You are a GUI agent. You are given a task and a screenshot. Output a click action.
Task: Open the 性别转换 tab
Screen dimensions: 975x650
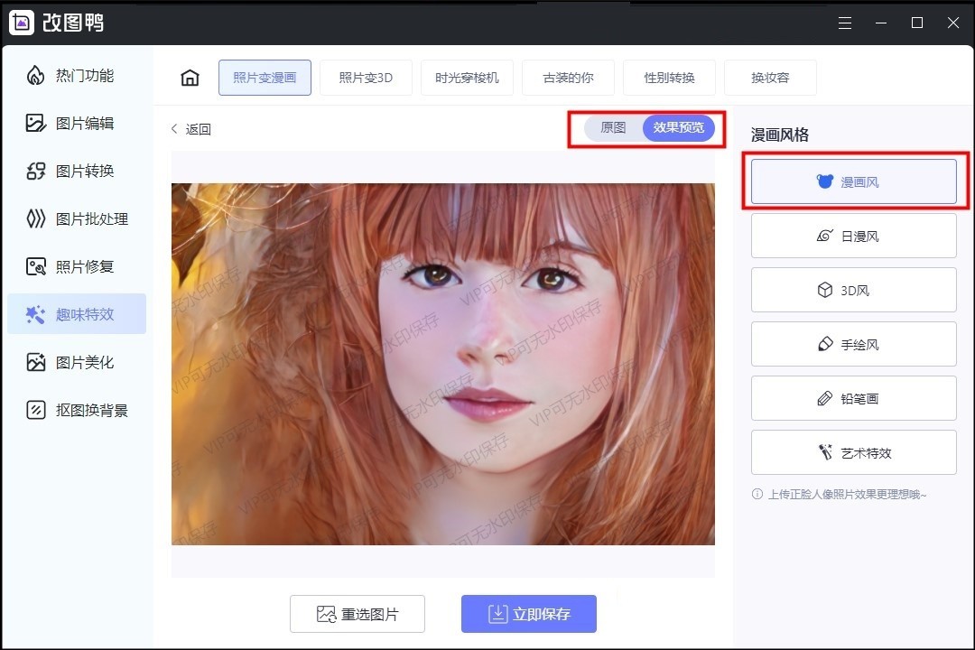(x=669, y=78)
